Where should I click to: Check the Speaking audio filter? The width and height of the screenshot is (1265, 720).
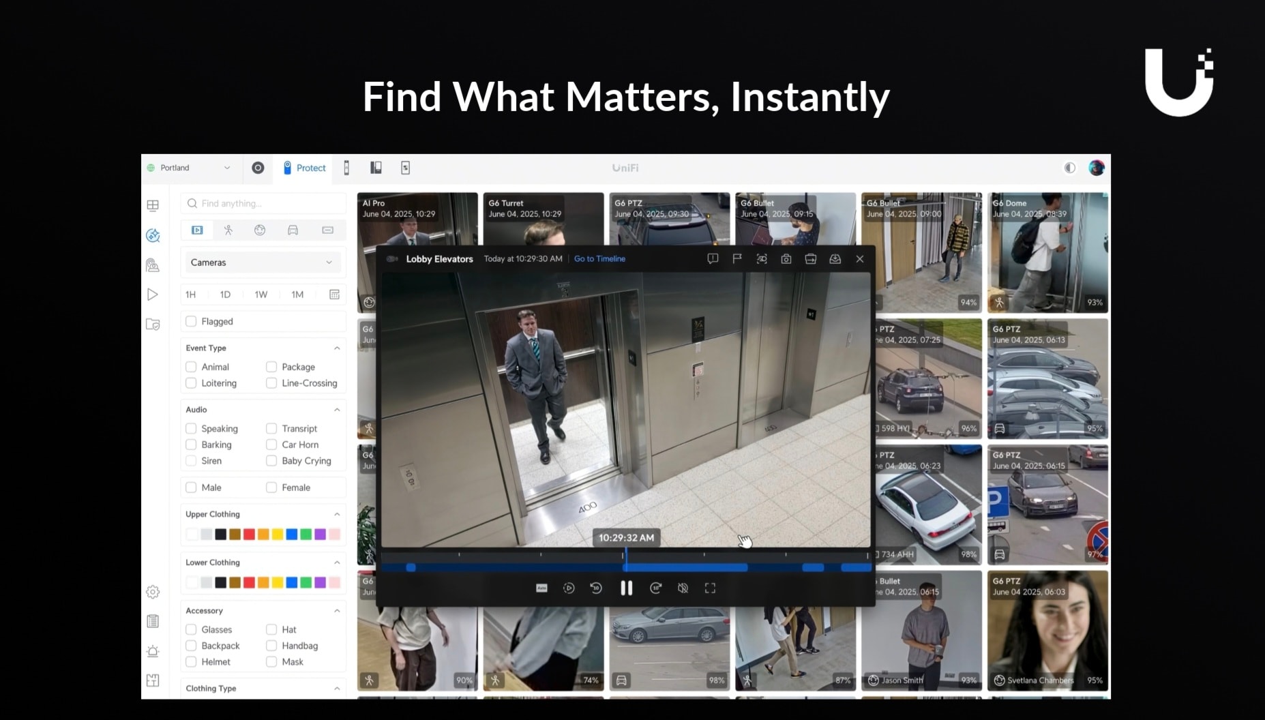coord(191,429)
